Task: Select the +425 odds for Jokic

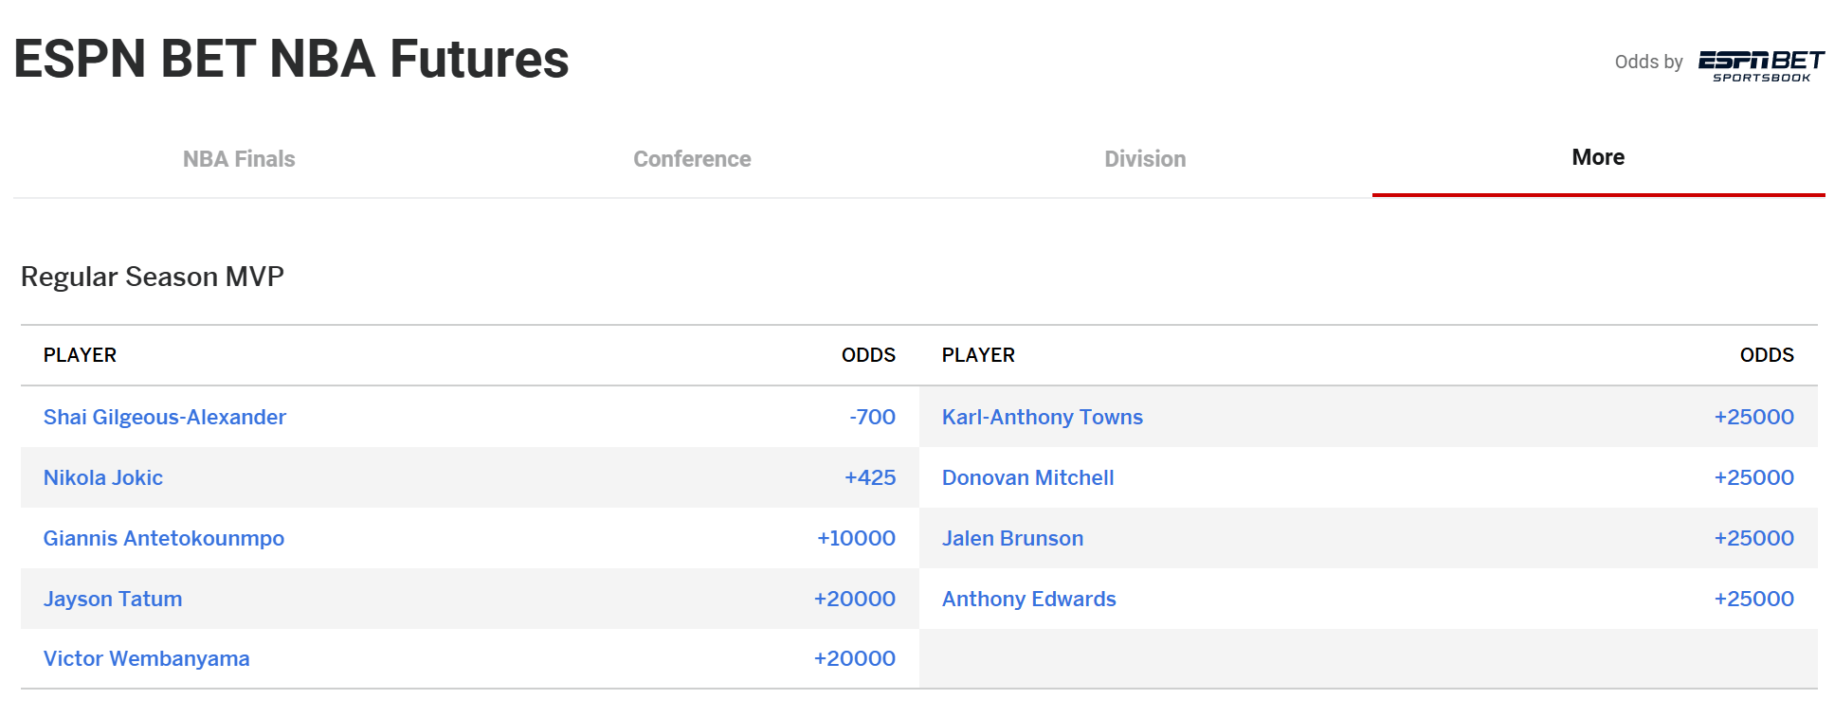Action: tap(870, 477)
